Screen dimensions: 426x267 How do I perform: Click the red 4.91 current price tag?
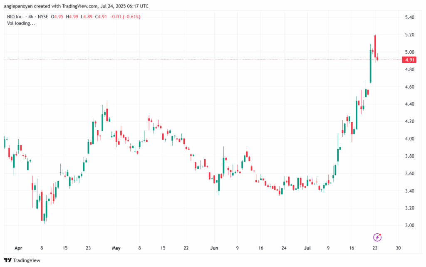coord(409,60)
